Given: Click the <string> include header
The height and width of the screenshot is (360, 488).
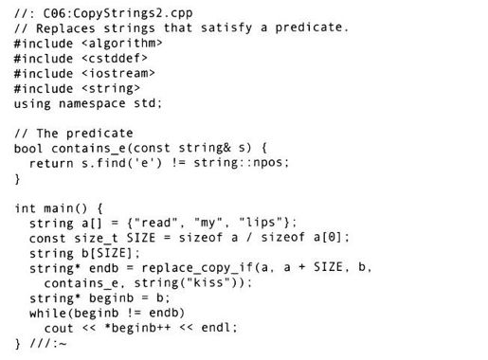Looking at the screenshot, I should click(x=111, y=88).
